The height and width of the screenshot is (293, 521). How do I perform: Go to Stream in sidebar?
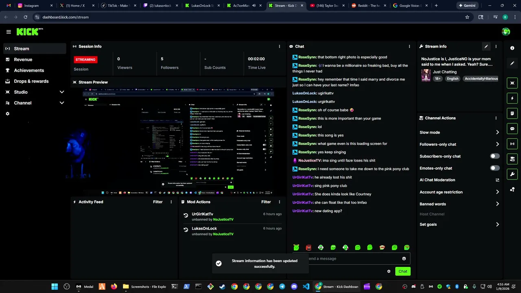coord(35,48)
